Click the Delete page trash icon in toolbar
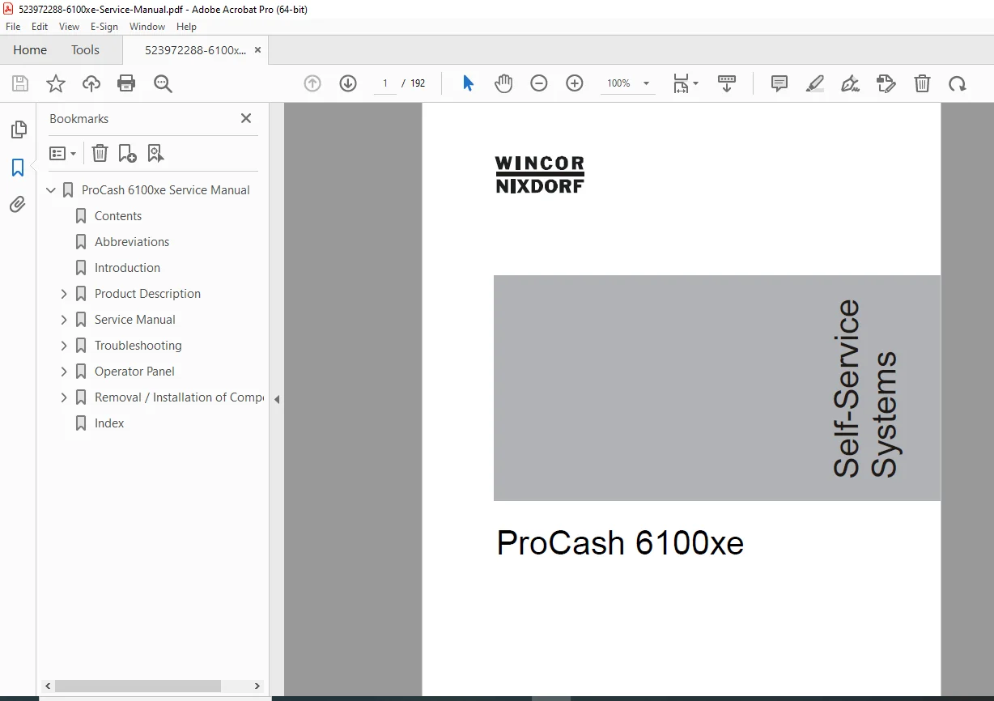The image size is (994, 701). [x=922, y=83]
